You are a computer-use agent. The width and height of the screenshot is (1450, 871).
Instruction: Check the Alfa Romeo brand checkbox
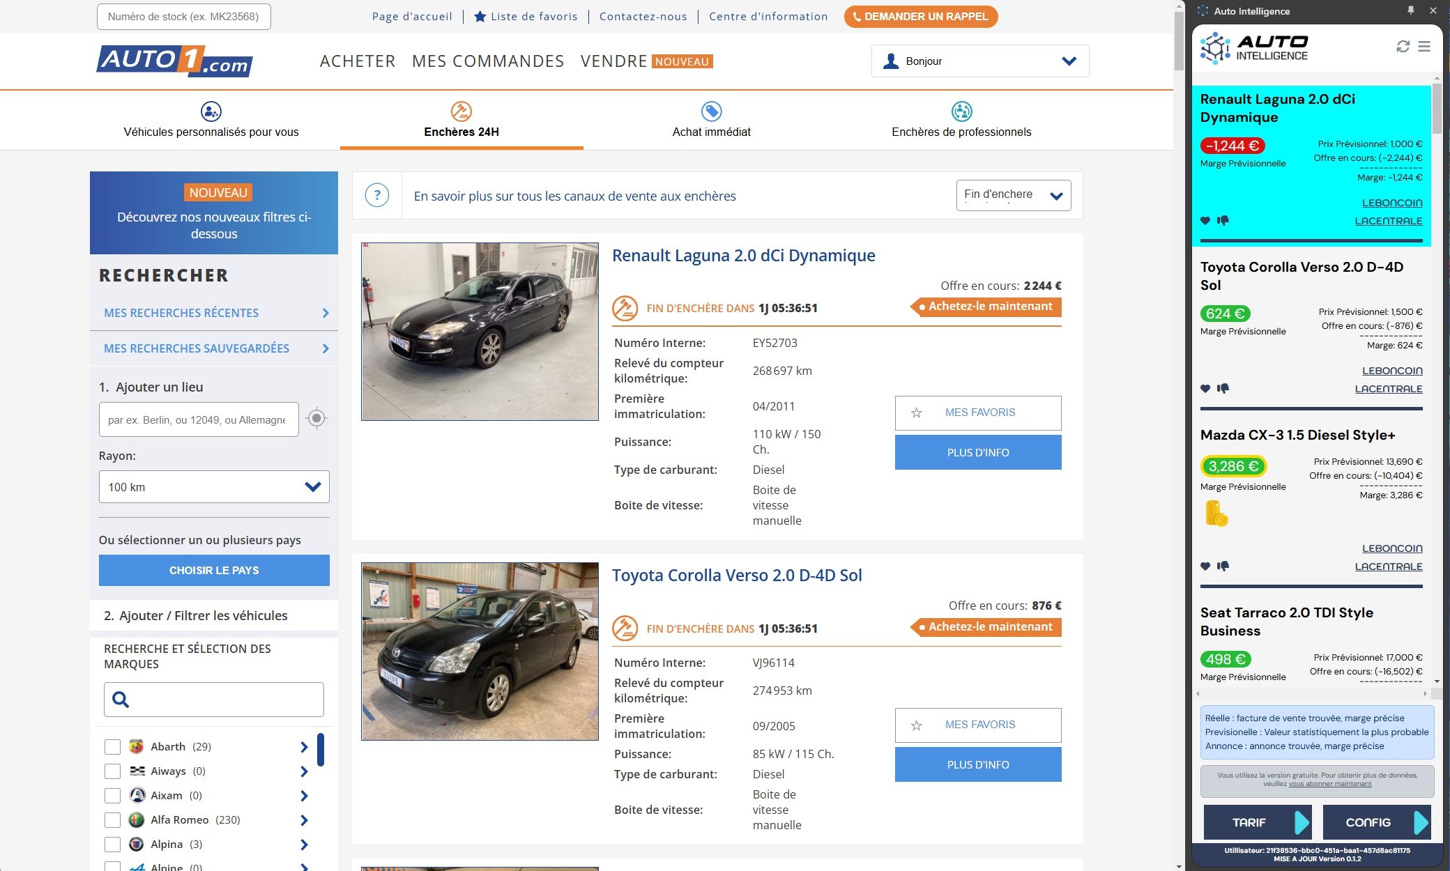click(x=112, y=820)
